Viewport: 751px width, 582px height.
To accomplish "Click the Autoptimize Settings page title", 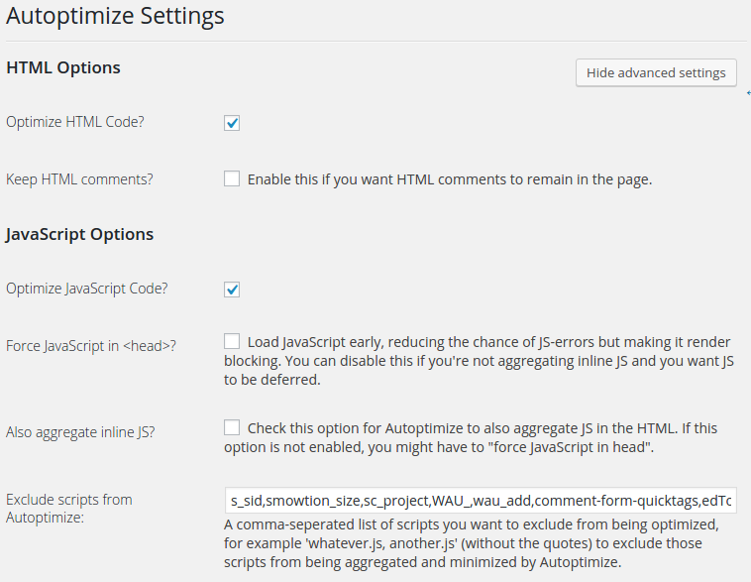I will [115, 16].
